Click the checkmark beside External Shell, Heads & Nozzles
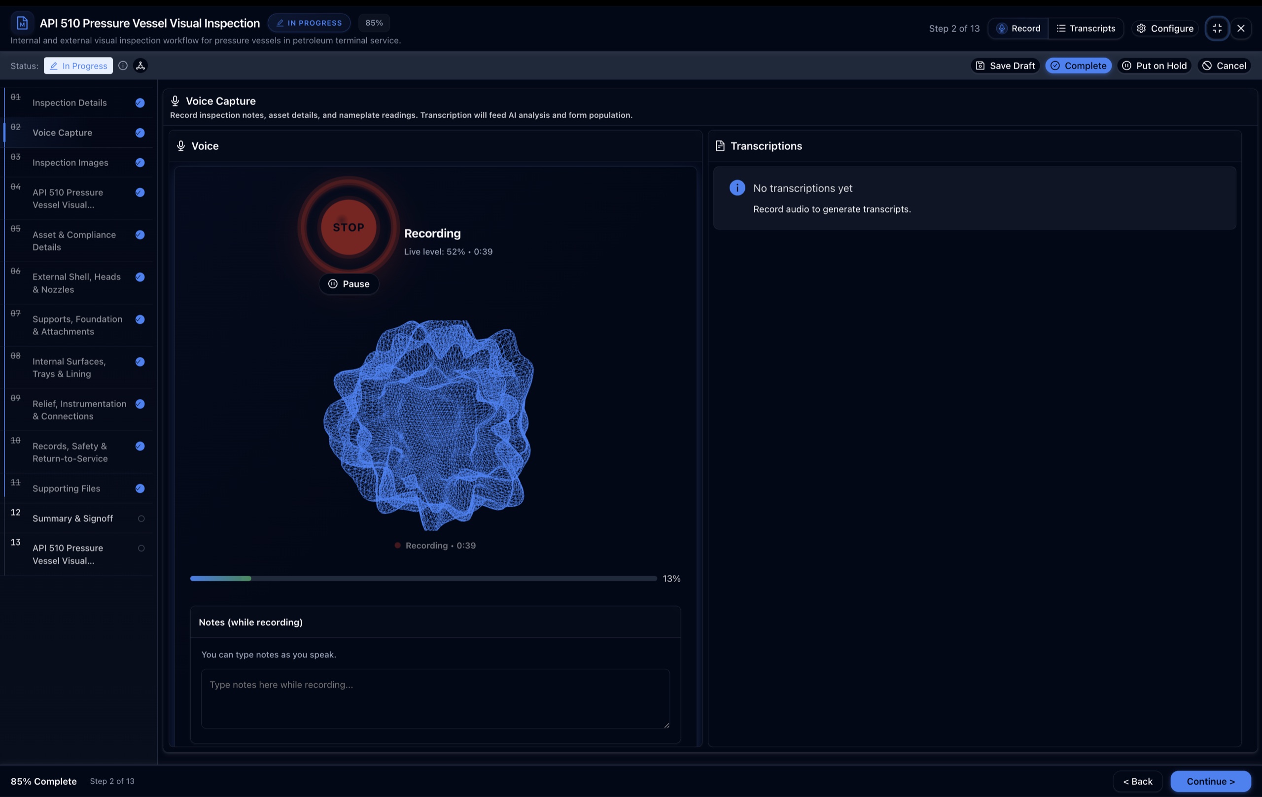 click(140, 277)
